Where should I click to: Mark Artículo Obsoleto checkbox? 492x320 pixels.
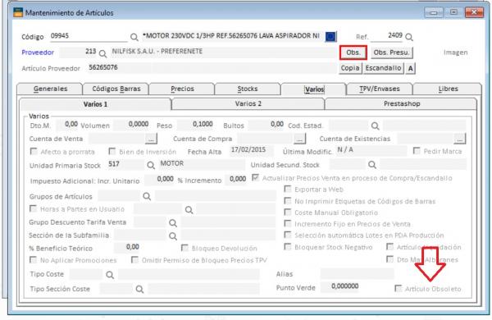click(398, 288)
